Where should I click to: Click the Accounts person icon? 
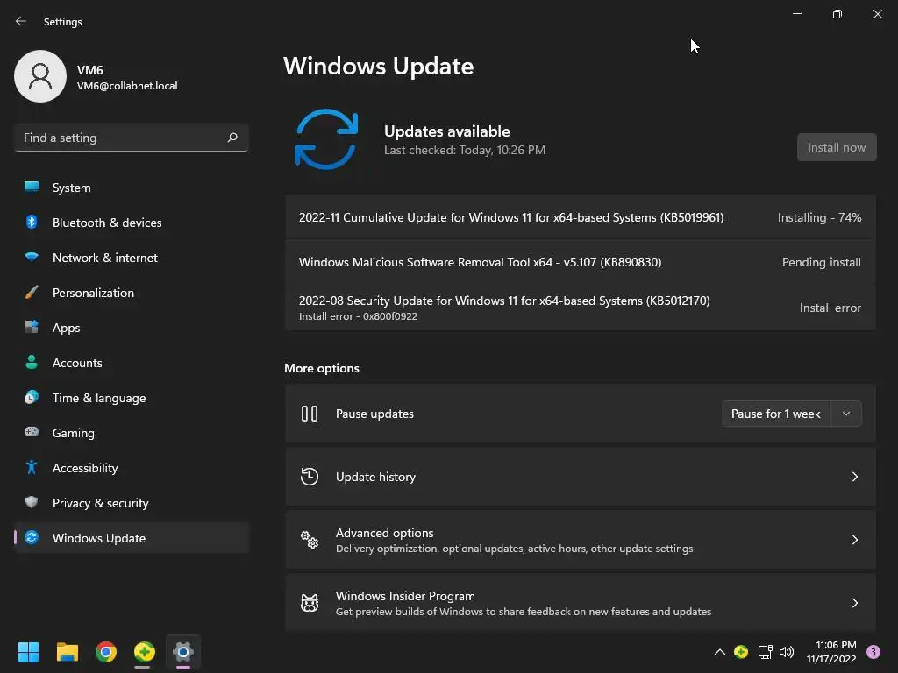pyautogui.click(x=32, y=362)
